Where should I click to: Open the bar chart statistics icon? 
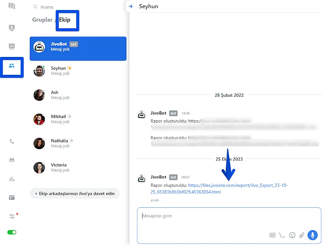[12, 179]
